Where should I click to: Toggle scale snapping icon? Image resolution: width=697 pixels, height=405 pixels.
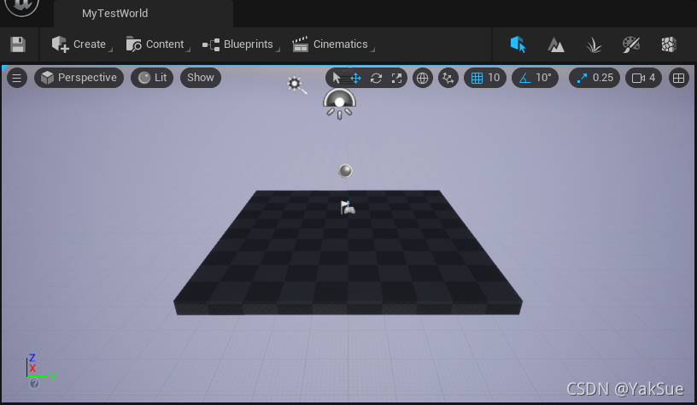[582, 79]
